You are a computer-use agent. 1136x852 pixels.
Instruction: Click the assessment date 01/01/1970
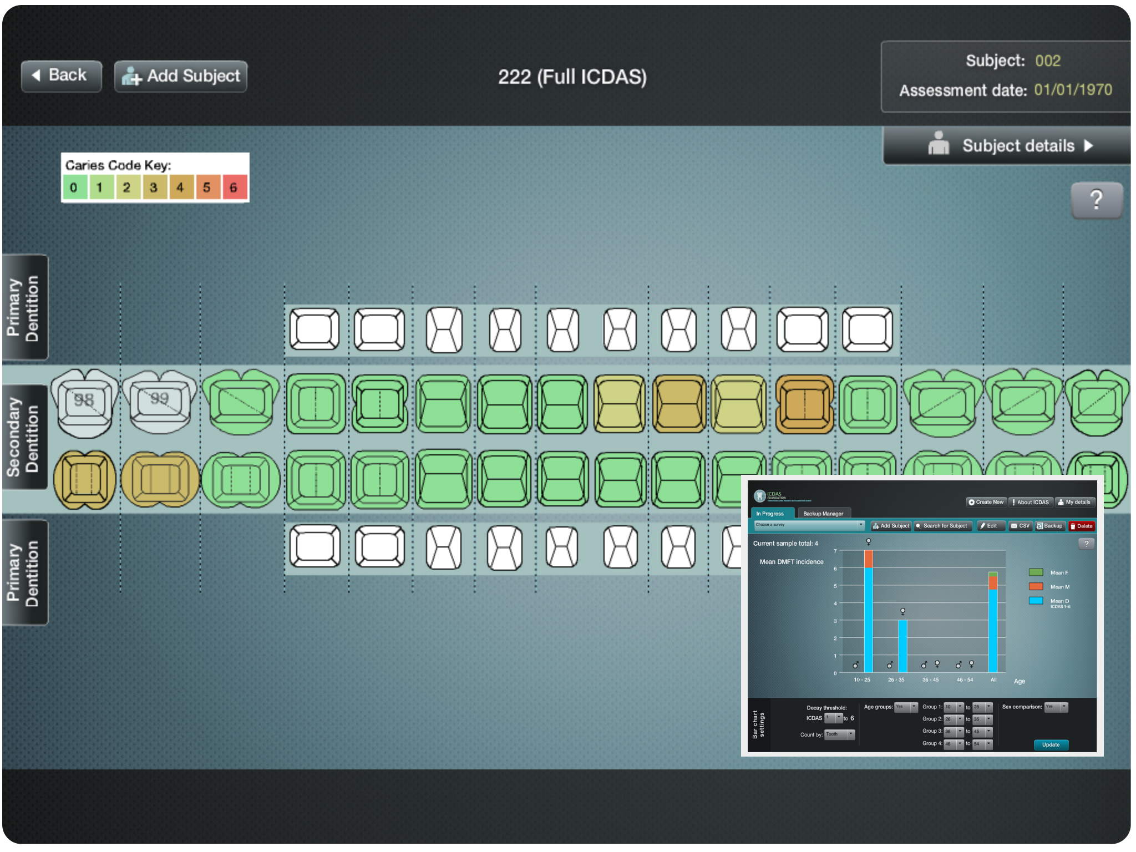(x=1073, y=89)
